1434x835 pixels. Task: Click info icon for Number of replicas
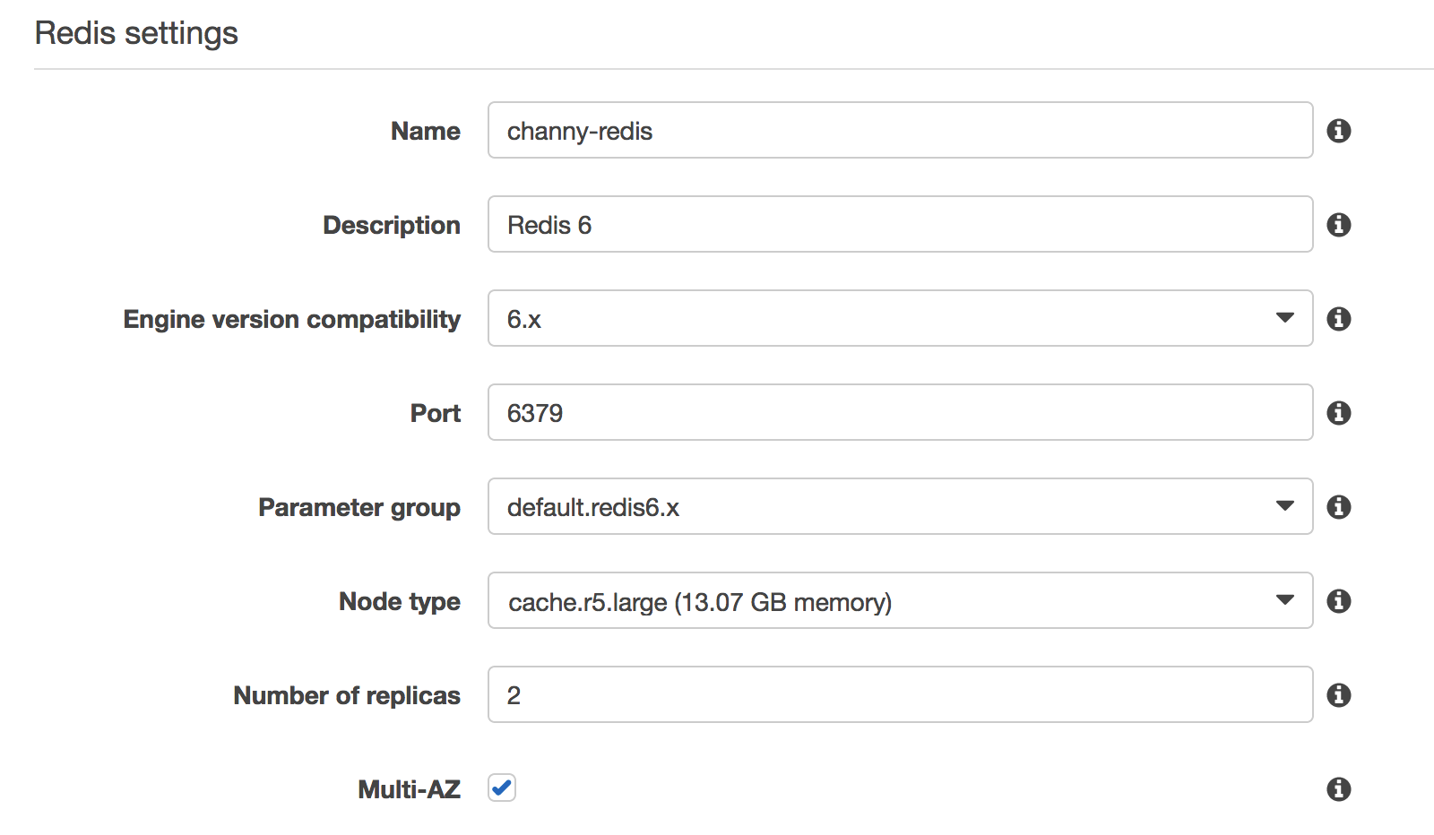(x=1339, y=695)
